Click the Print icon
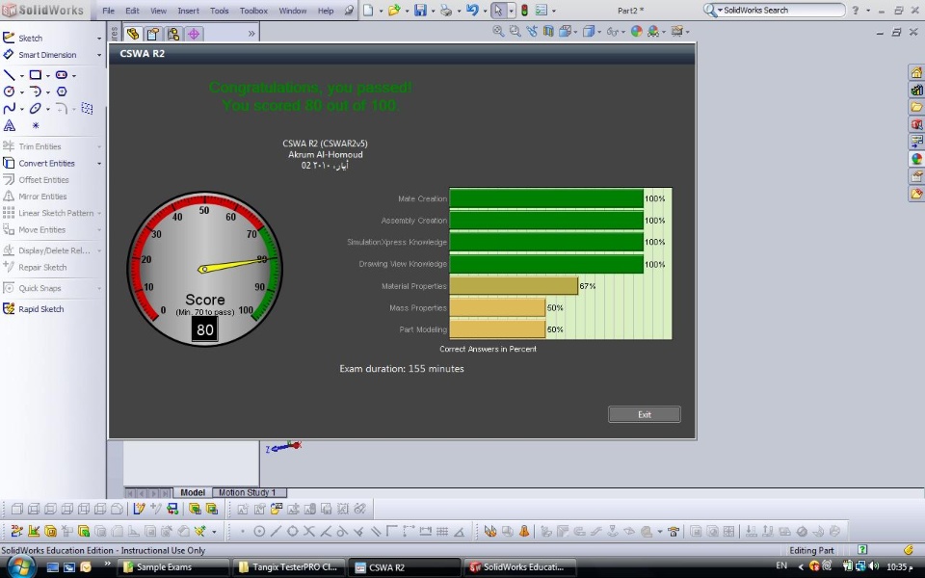925x578 pixels. (x=446, y=10)
